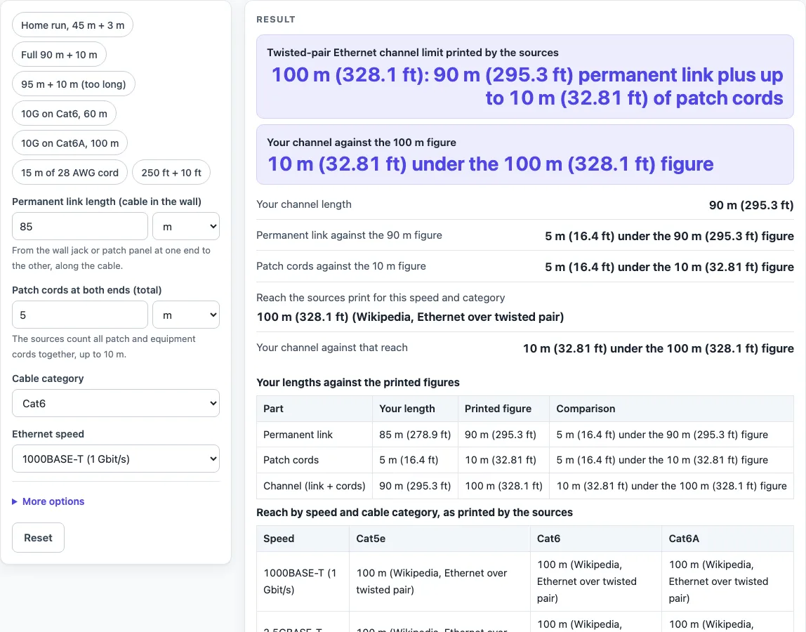Open the Cable category dropdown
The height and width of the screenshot is (632, 806).
[x=116, y=403]
